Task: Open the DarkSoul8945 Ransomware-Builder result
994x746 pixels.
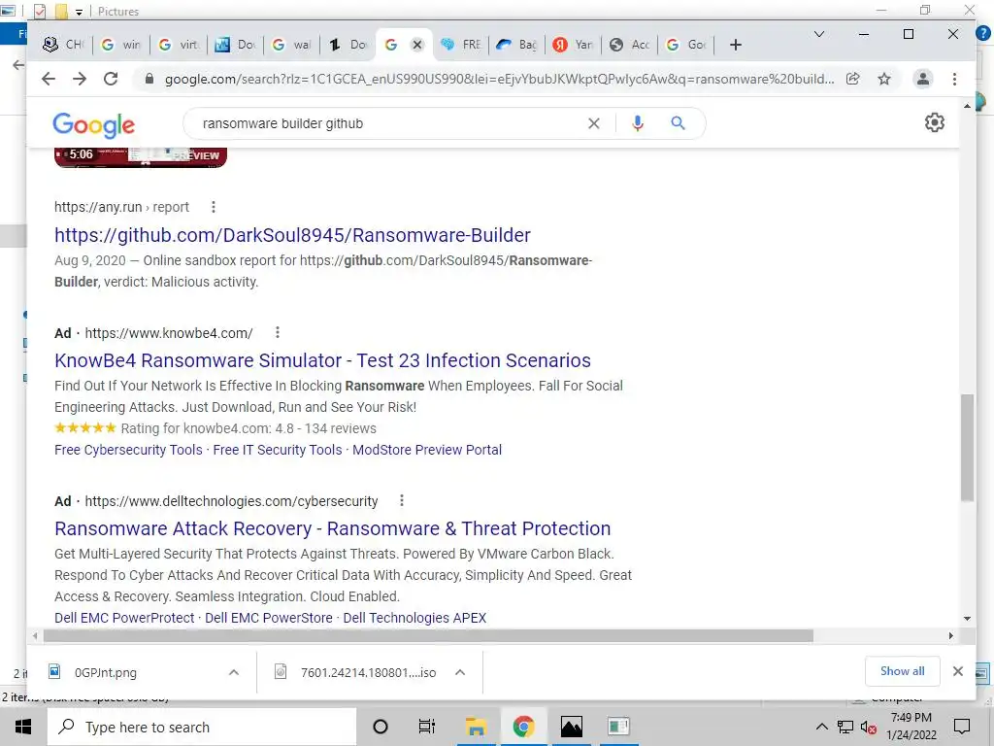Action: pyautogui.click(x=292, y=235)
